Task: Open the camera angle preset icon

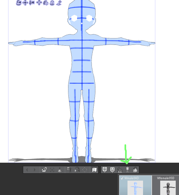Action: (x=44, y=170)
